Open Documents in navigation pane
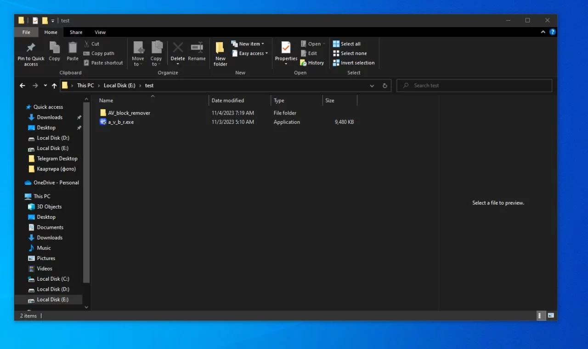Viewport: 588px width, 349px height. [50, 227]
